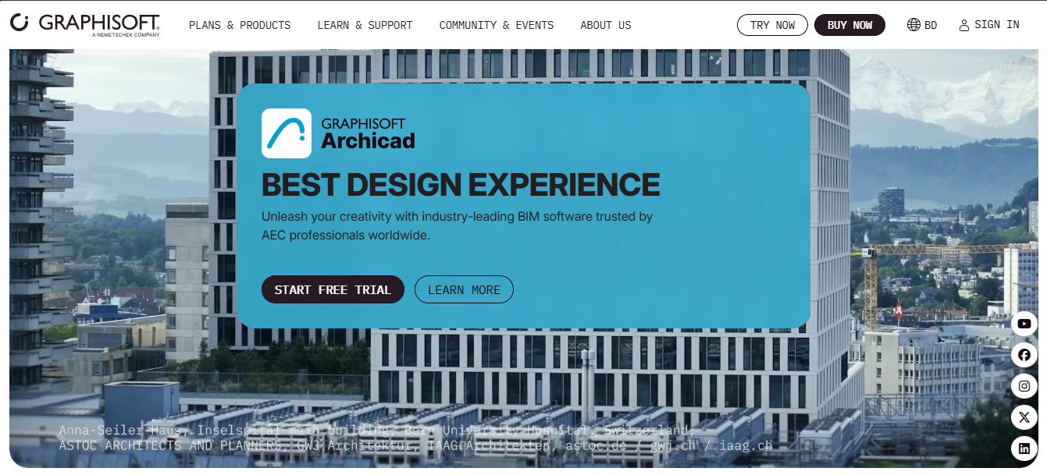Open the Plans & Products menu
The image size is (1047, 475).
click(240, 25)
